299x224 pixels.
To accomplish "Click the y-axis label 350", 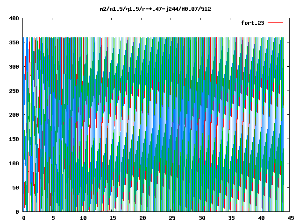I will tap(14, 42).
